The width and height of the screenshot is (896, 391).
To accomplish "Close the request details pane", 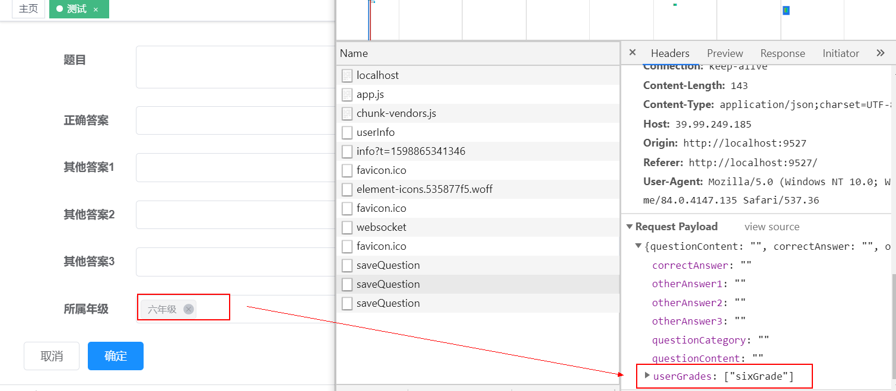I will (633, 52).
